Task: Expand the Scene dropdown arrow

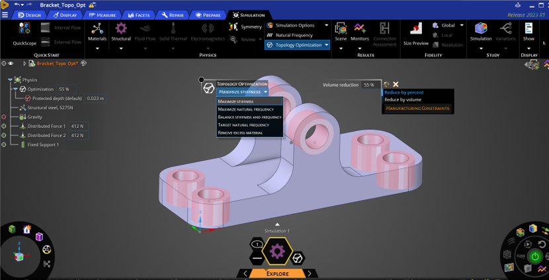Action: click(x=341, y=48)
